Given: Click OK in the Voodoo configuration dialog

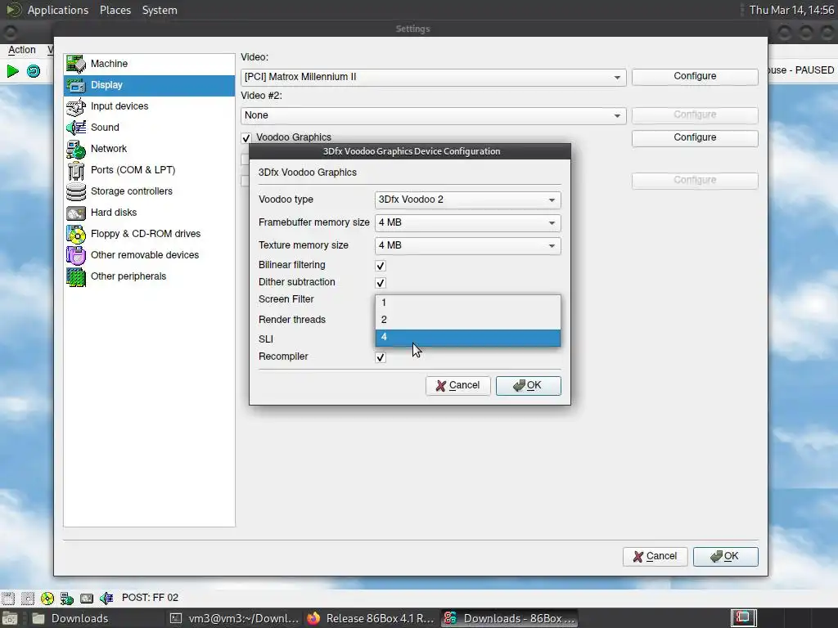Looking at the screenshot, I should 528,386.
